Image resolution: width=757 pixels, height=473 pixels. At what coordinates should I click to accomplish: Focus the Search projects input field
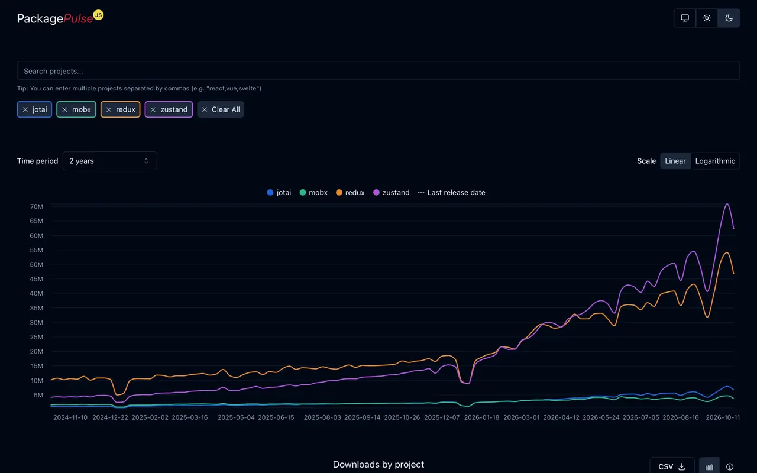[x=378, y=71]
